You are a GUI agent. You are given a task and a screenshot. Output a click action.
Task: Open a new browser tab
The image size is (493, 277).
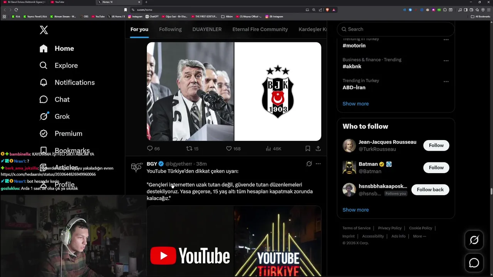146,2
